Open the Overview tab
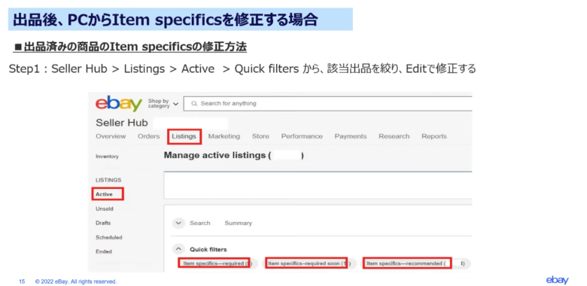This screenshot has width=587, height=286. (x=111, y=136)
